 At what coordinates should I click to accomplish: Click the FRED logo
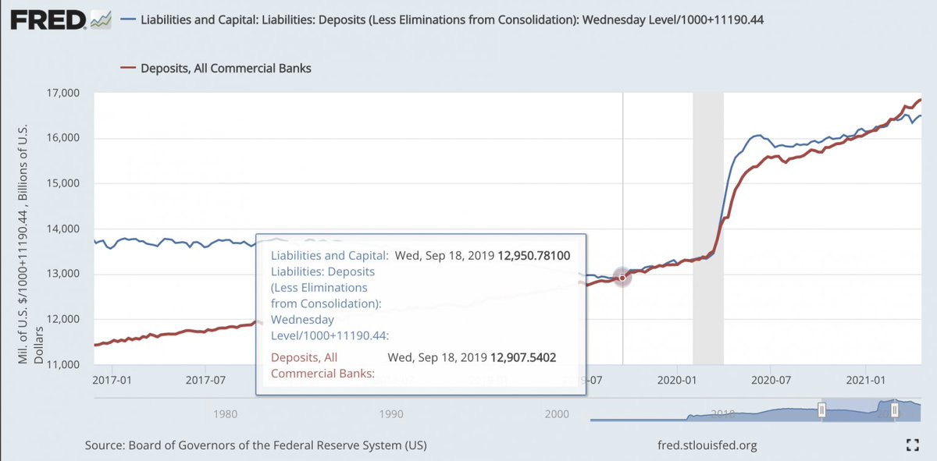pos(47,20)
